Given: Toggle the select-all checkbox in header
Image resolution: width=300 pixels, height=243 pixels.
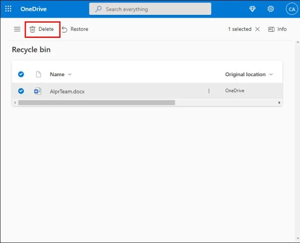Looking at the screenshot, I should 21,74.
